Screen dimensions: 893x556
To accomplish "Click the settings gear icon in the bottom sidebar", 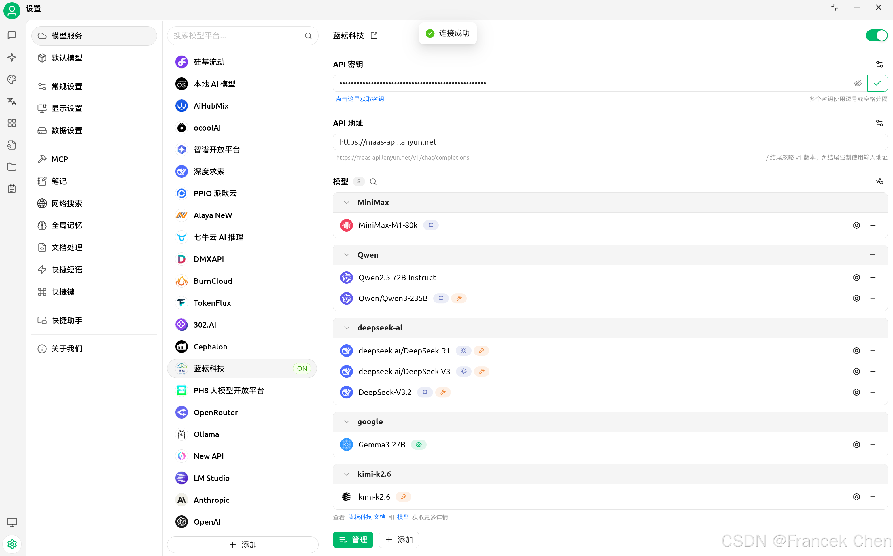I will 12,544.
